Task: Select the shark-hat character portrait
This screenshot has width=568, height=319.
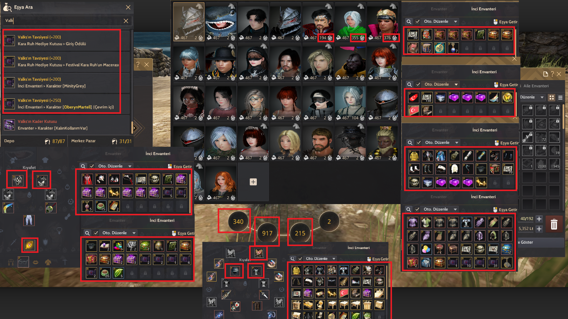Action: [221, 22]
